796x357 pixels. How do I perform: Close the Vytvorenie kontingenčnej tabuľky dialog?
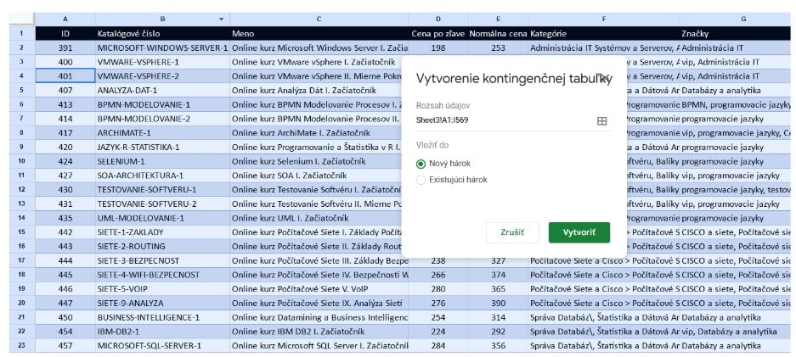click(x=603, y=77)
